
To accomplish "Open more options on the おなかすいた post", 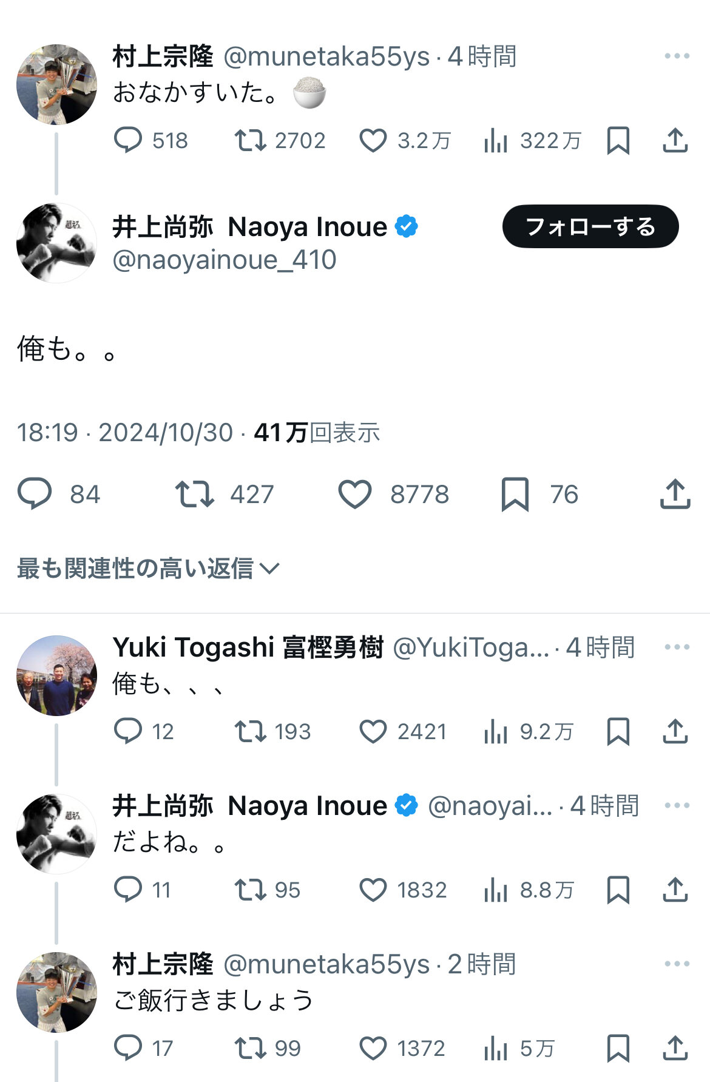I will tap(677, 56).
